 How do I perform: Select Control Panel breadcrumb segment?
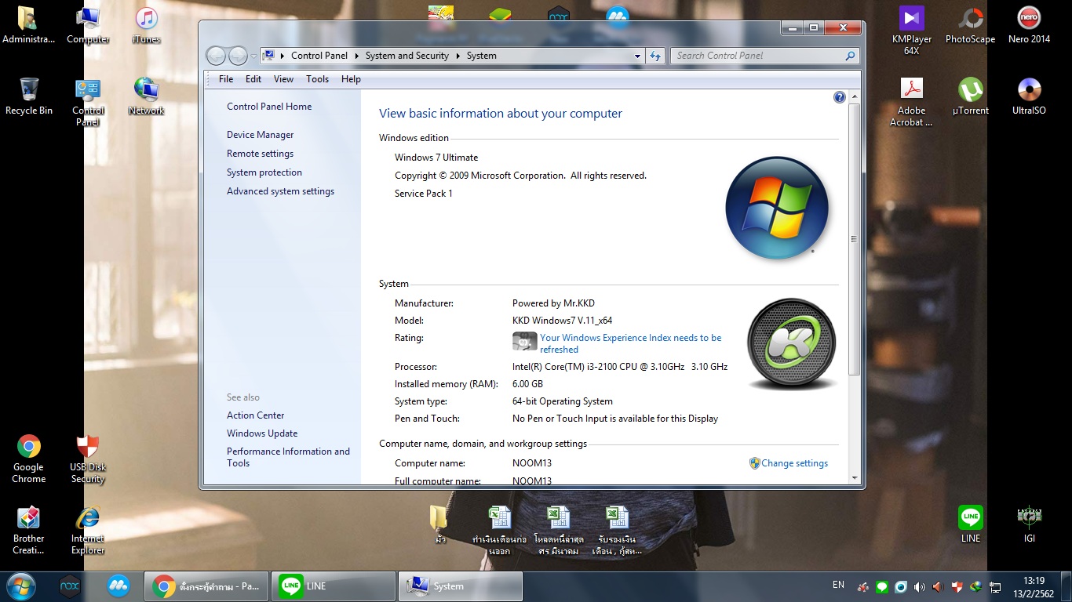coord(319,56)
